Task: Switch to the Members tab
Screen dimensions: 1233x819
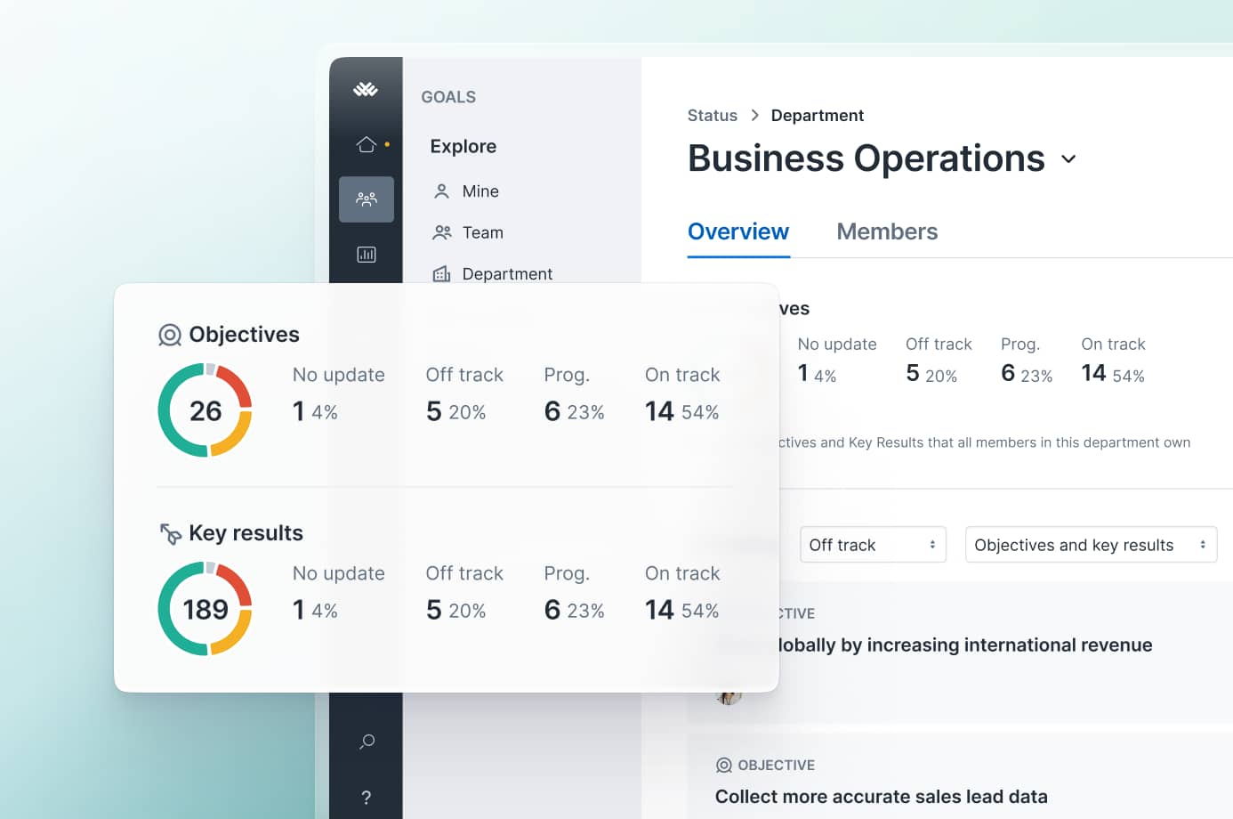Action: (886, 231)
